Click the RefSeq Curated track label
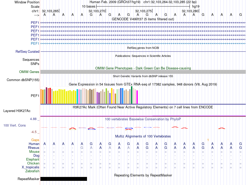Screen dimensions: 246x185 (27, 51)
